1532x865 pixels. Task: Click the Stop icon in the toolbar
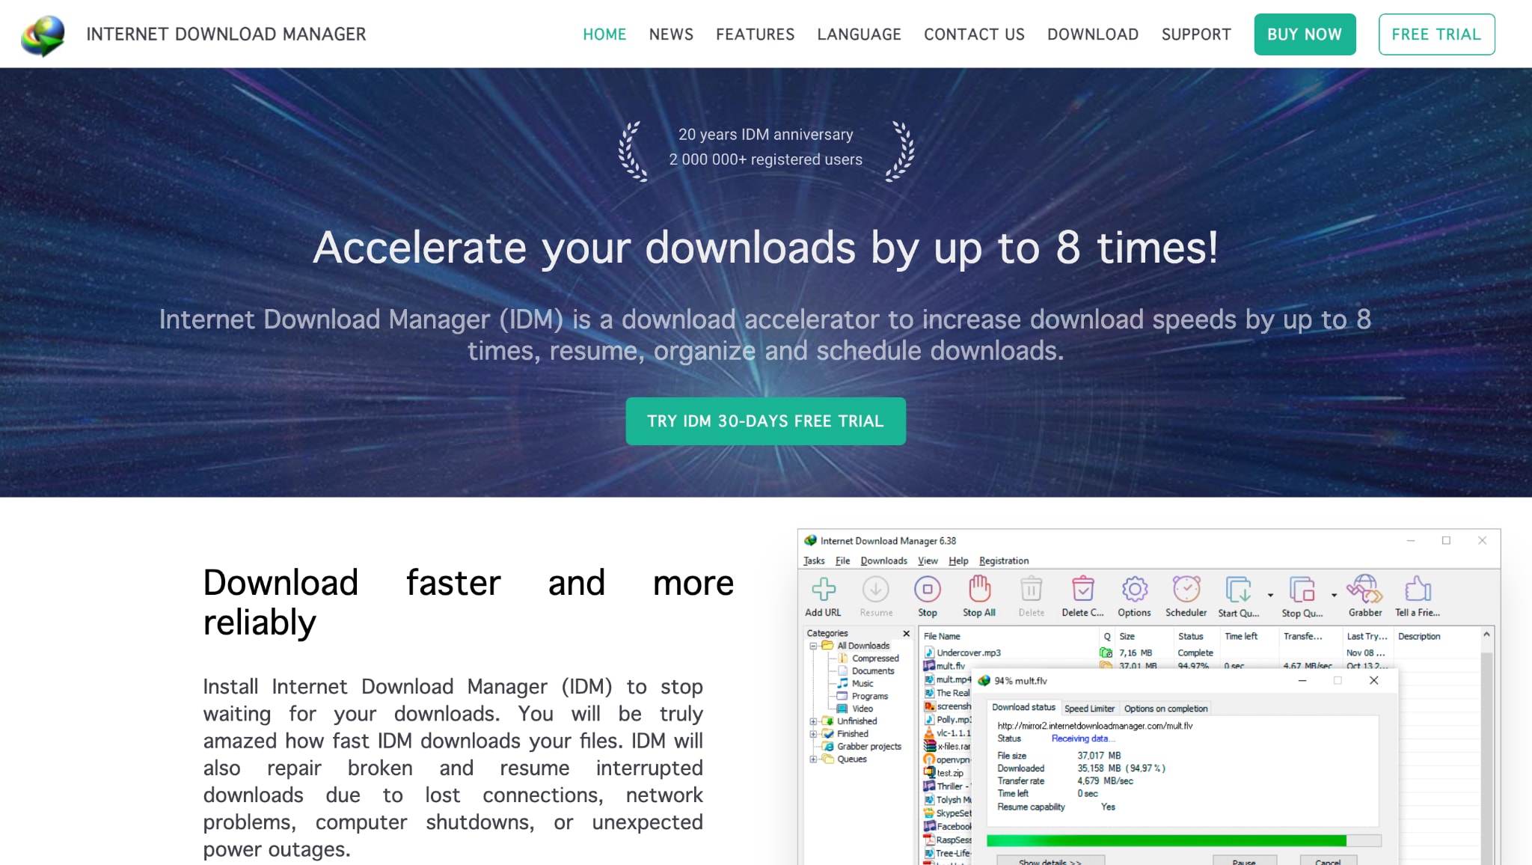928,591
